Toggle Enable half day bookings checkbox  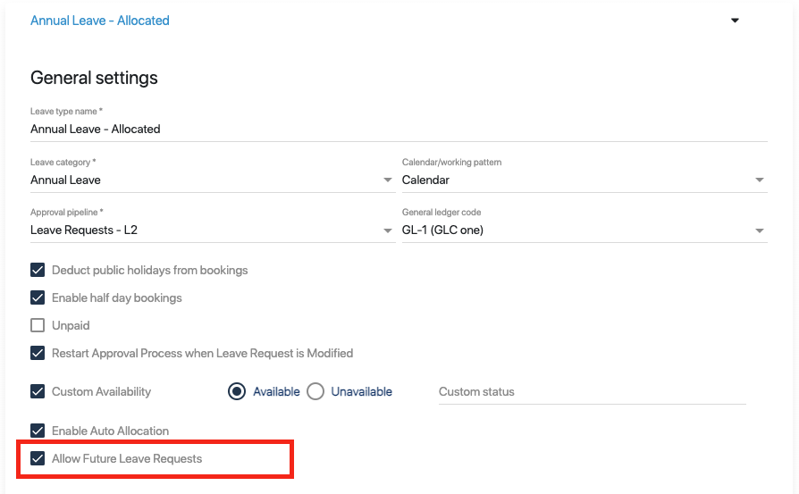click(38, 297)
